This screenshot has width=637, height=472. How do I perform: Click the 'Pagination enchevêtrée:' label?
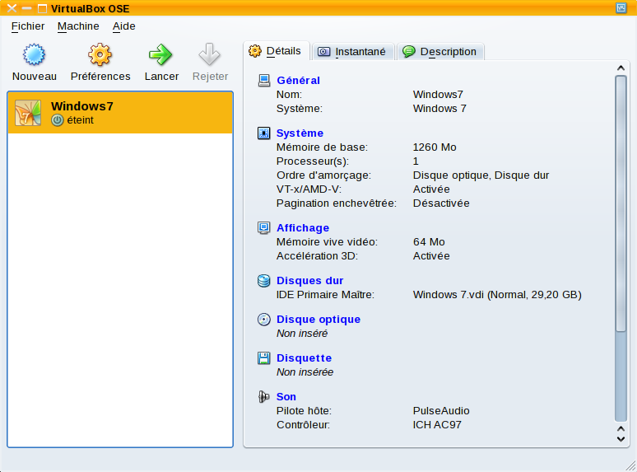pos(337,203)
